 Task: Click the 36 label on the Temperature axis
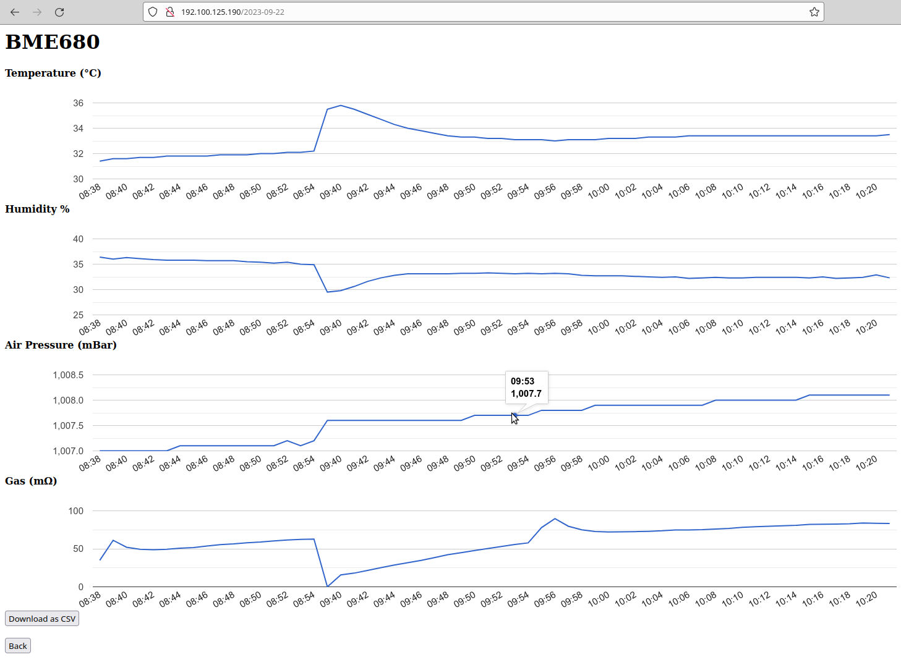click(78, 103)
